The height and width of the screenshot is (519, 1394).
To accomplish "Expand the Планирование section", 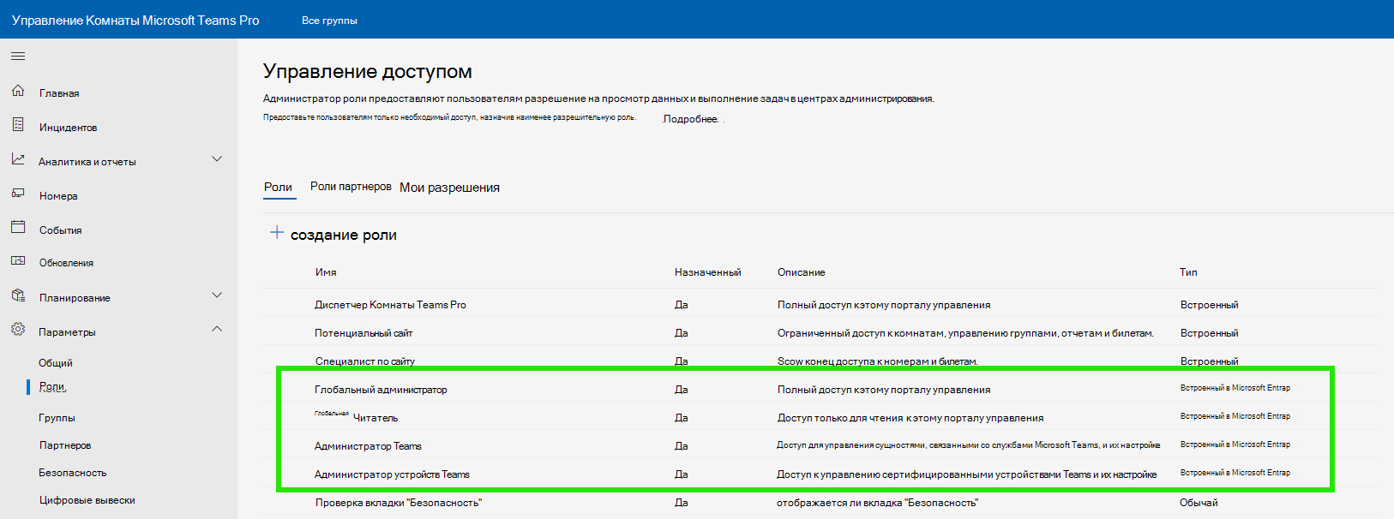I will pyautogui.click(x=217, y=295).
